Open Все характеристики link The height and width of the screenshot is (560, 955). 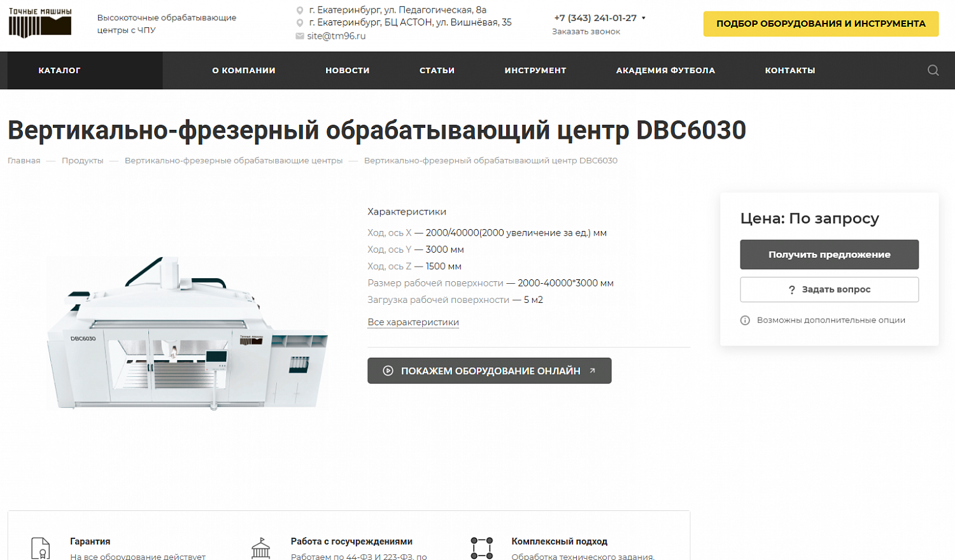pyautogui.click(x=413, y=322)
